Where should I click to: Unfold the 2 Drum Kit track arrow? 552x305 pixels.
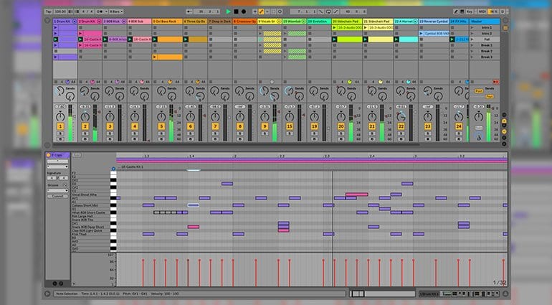click(x=99, y=22)
